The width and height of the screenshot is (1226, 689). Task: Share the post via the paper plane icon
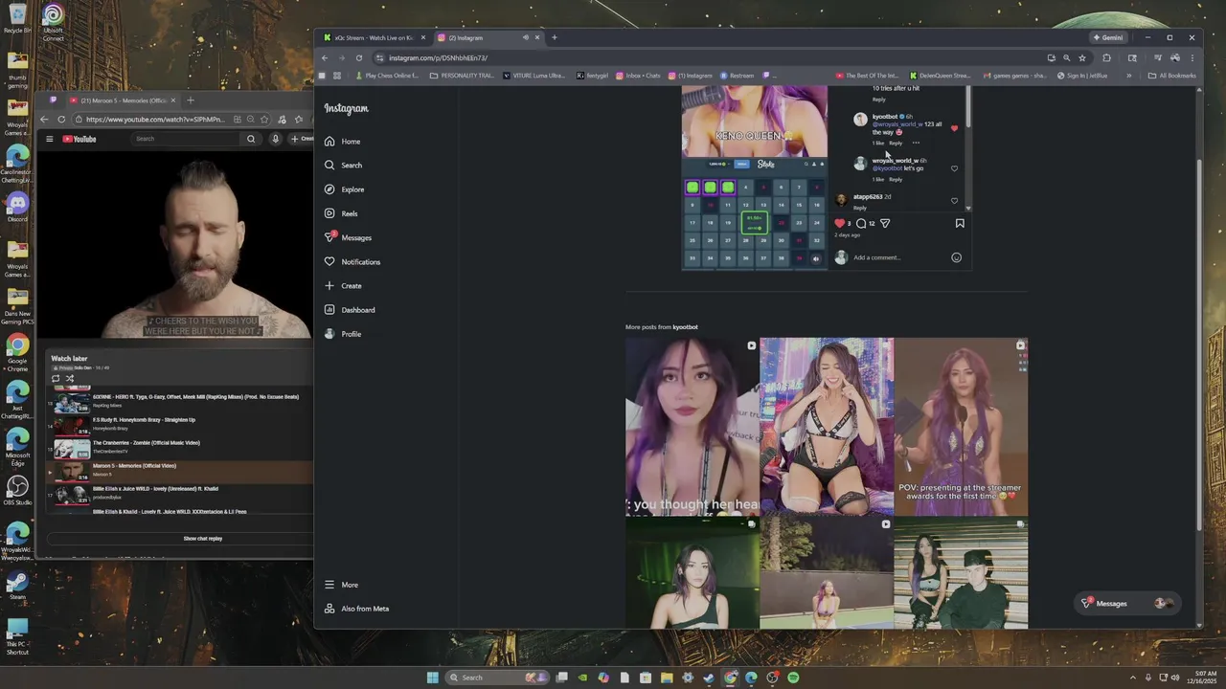(x=885, y=223)
